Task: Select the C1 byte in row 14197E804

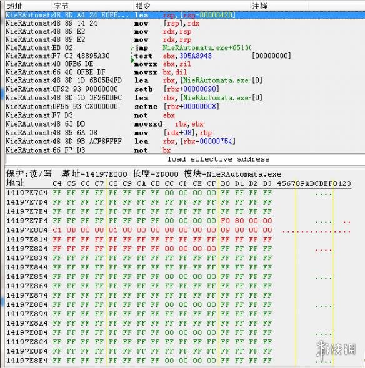Action: click(57, 230)
